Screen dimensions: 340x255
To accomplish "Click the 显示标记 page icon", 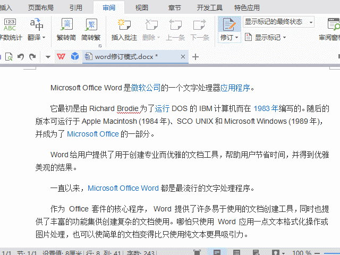I will coord(248,37).
